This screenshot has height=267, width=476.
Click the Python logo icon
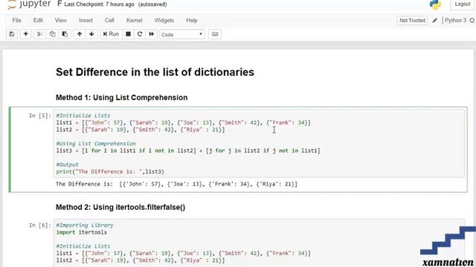[435, 4]
